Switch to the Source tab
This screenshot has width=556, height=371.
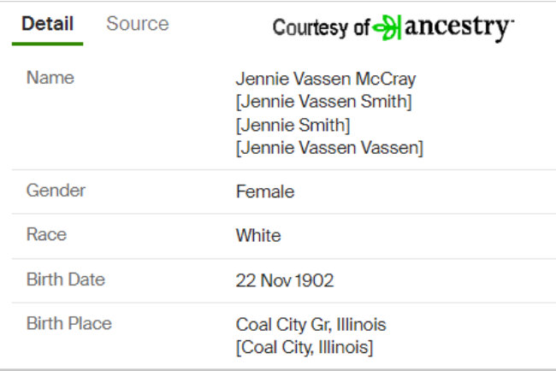[138, 24]
